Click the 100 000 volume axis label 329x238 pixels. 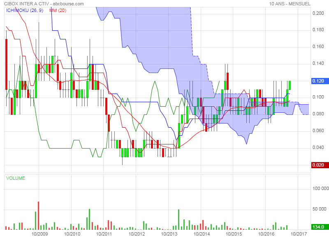tap(321, 189)
